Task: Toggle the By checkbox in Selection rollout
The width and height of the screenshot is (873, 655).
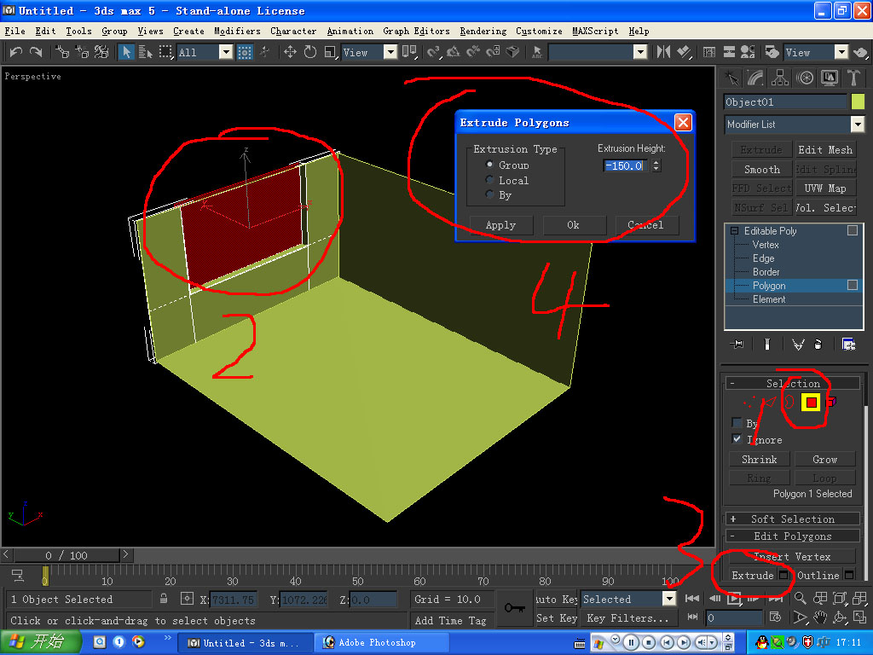Action: 737,422
